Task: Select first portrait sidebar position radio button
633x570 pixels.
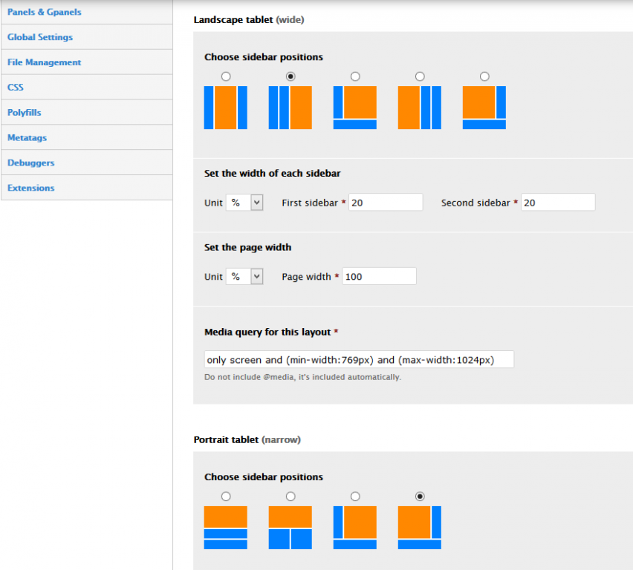Action: coord(226,497)
